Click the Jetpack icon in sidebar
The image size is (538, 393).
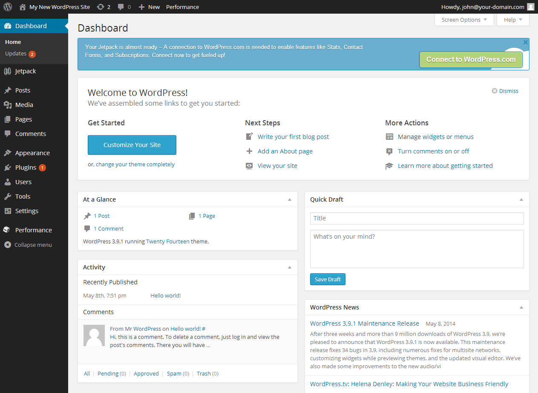tap(8, 71)
